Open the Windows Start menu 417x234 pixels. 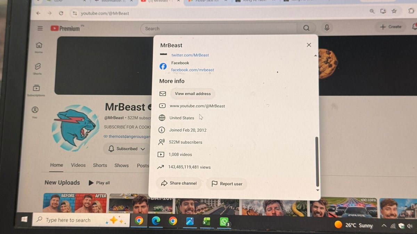[24, 219]
